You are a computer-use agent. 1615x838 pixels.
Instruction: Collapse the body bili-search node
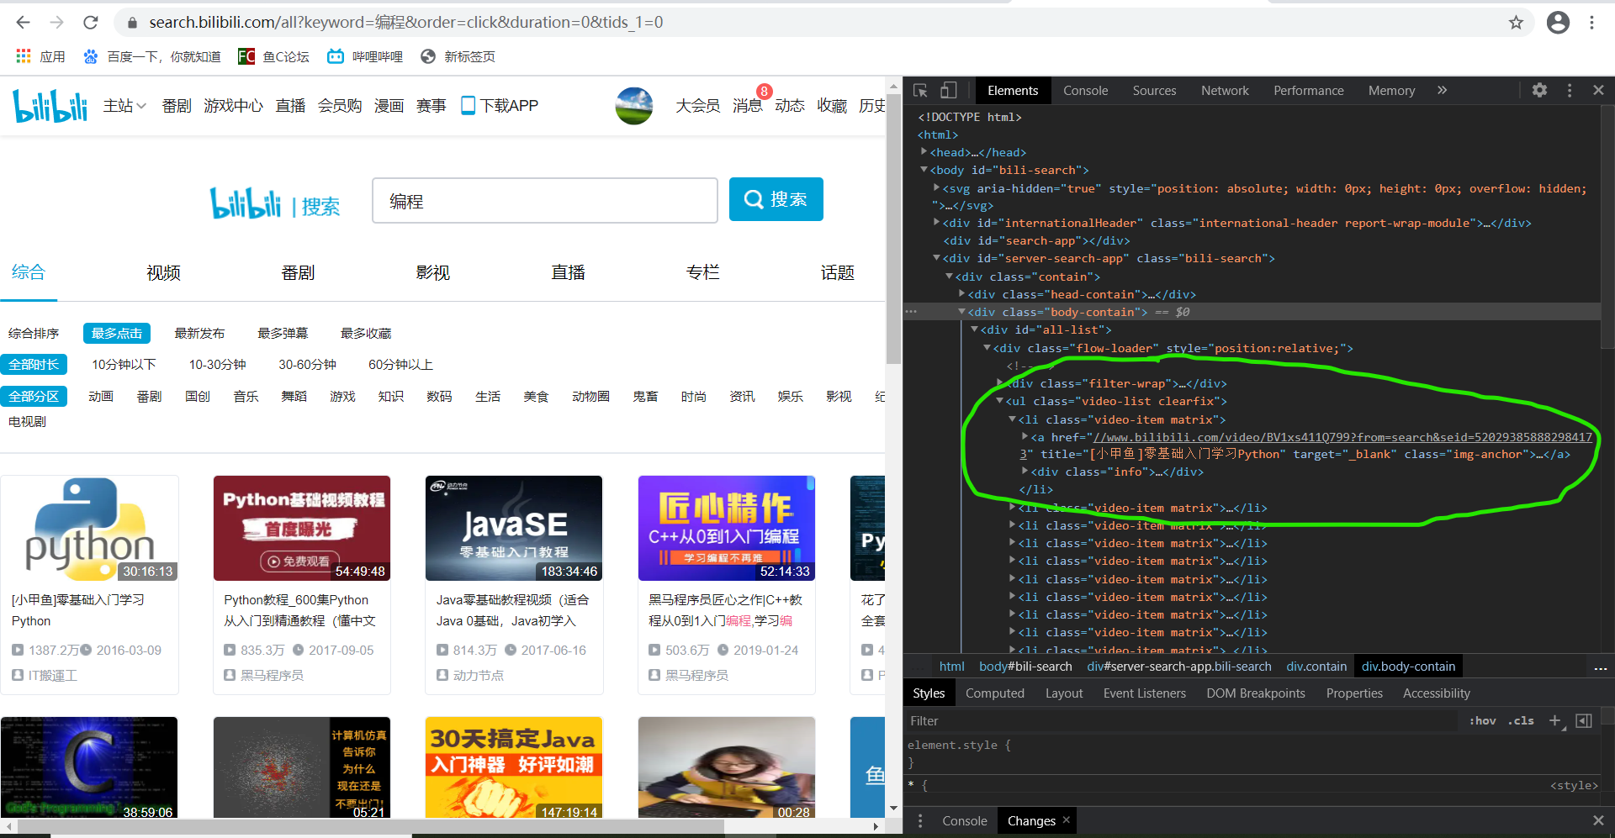click(924, 170)
